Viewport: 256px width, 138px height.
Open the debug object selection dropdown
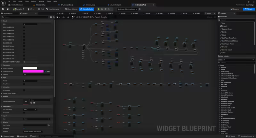(128, 9)
